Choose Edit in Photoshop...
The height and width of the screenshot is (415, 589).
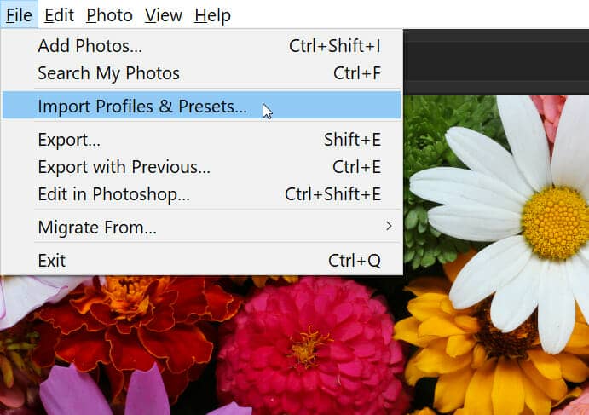pyautogui.click(x=202, y=194)
